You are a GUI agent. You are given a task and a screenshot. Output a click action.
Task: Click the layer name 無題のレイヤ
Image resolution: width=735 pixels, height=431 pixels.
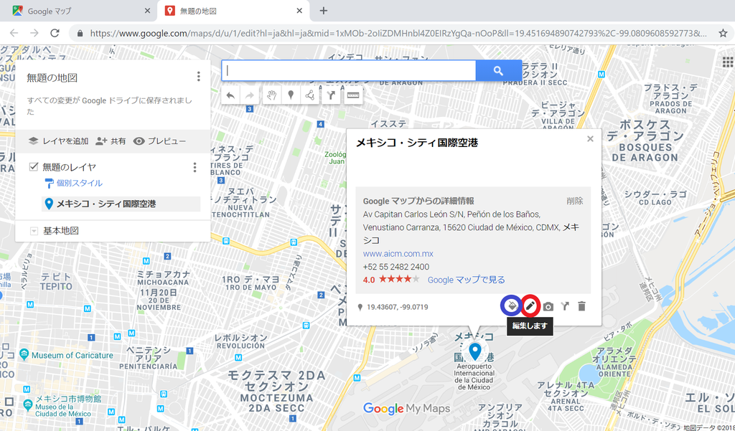(x=70, y=167)
